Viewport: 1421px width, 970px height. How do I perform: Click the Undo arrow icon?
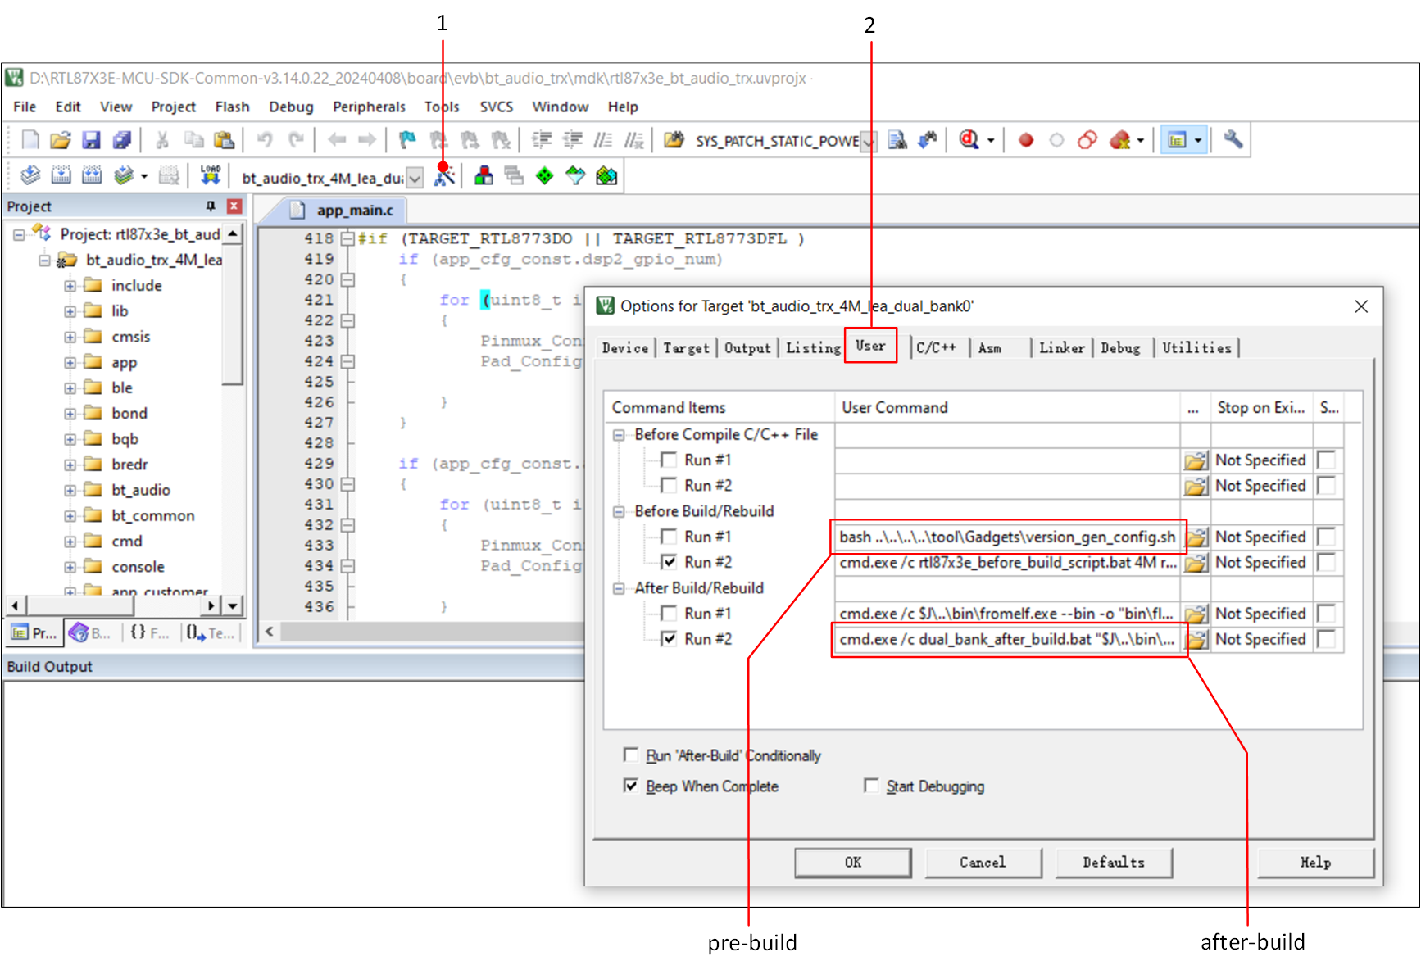click(265, 140)
